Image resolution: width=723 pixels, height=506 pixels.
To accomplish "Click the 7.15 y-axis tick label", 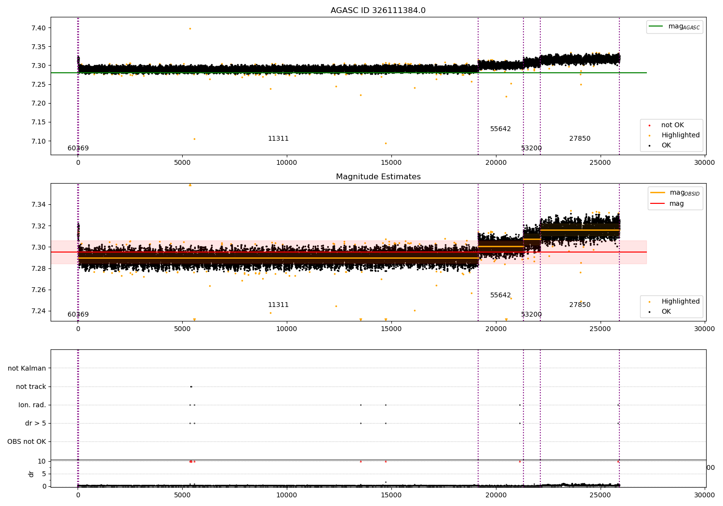I will coord(38,122).
